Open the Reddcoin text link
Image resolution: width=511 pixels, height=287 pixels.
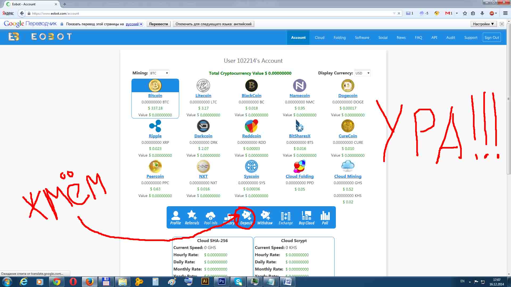[251, 136]
